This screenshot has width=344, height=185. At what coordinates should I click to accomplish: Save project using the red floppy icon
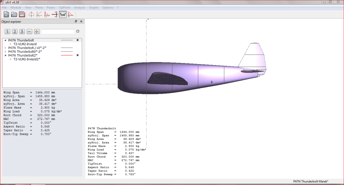point(22,14)
